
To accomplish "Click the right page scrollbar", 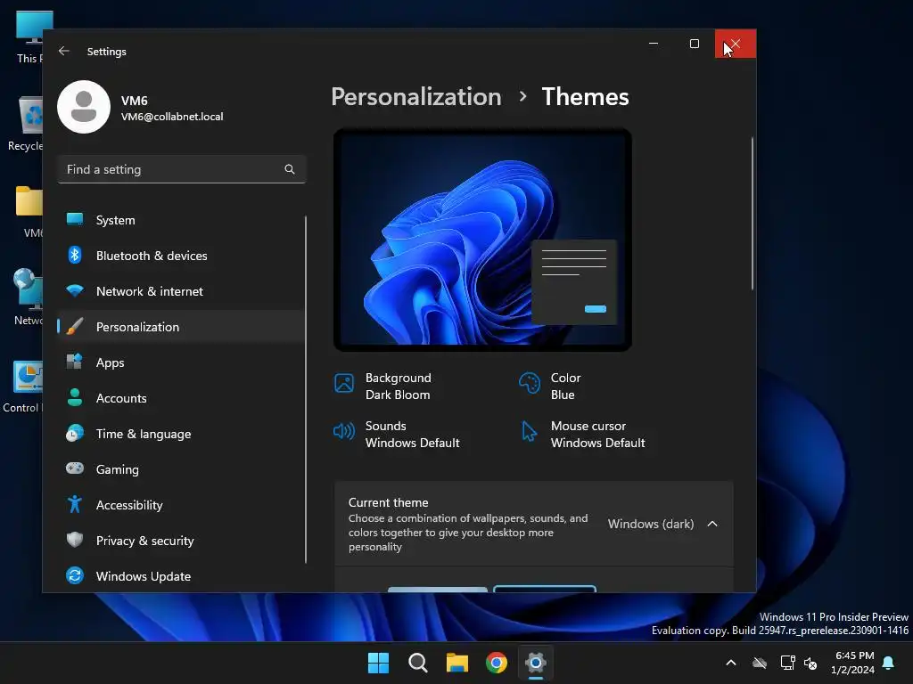I will [753, 214].
